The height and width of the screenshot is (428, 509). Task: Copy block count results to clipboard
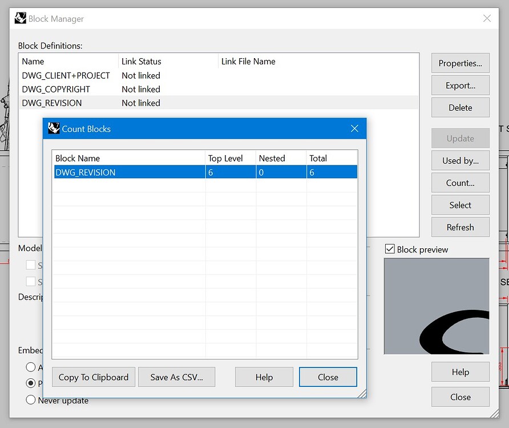(93, 377)
